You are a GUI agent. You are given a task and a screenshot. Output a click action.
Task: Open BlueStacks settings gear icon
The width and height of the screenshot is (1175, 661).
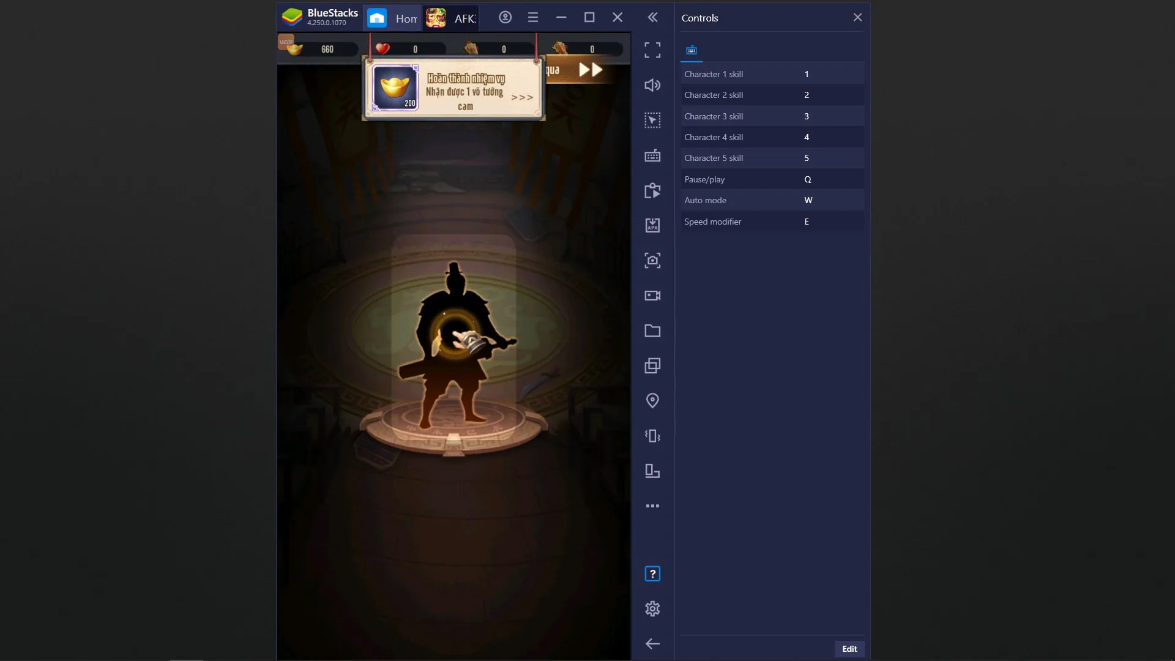[x=652, y=609]
